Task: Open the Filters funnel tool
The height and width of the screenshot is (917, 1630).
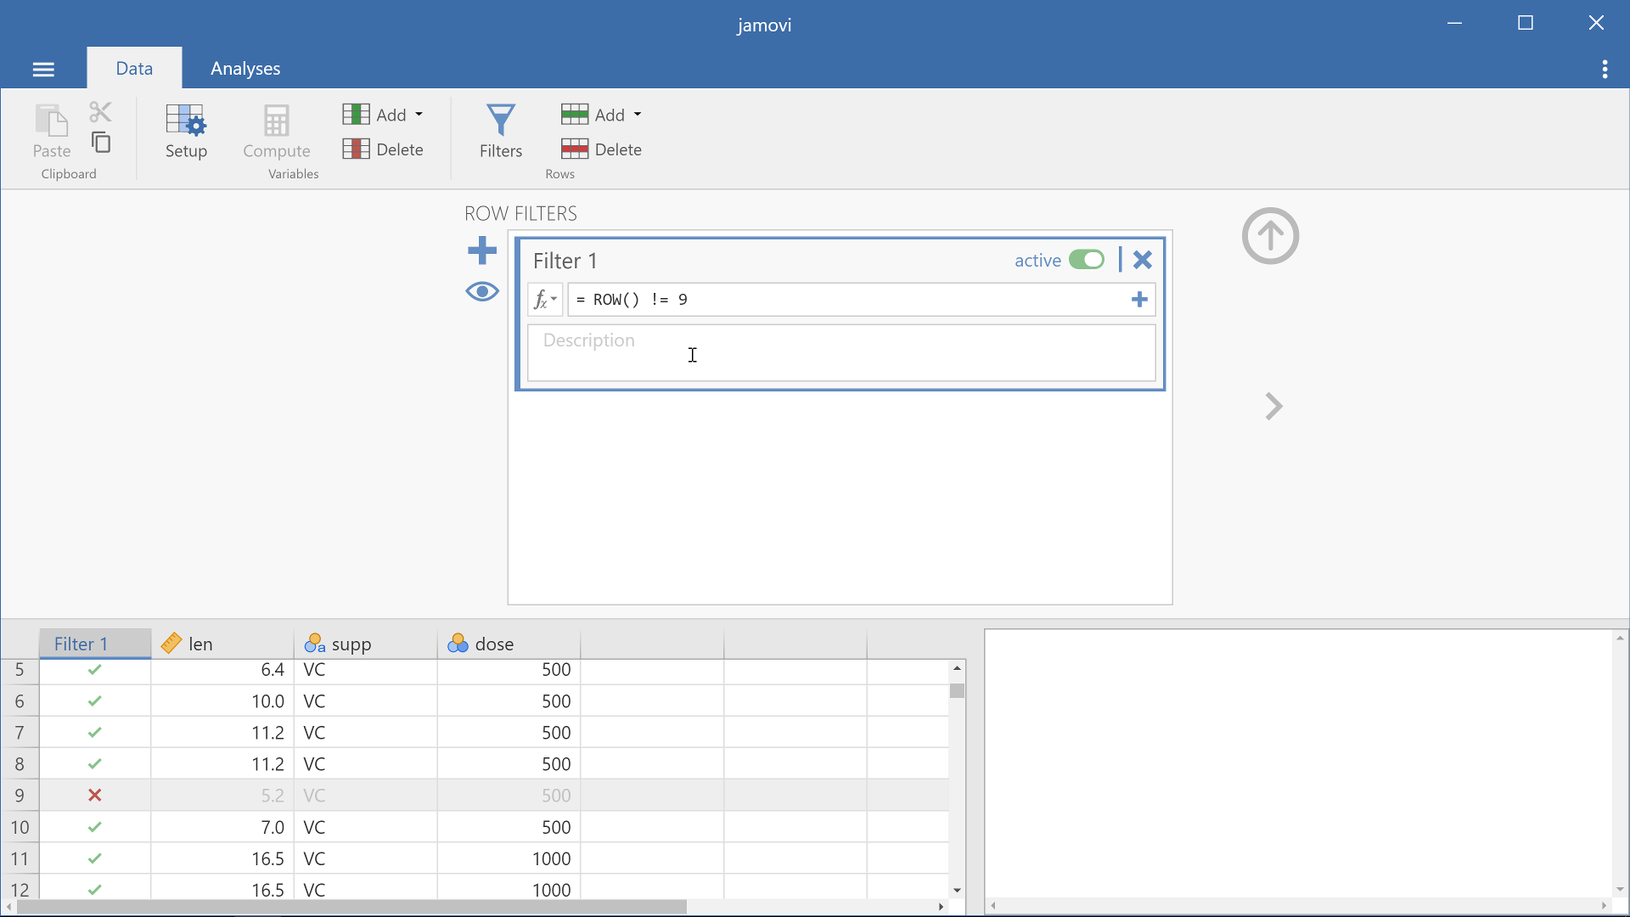Action: coord(501,131)
